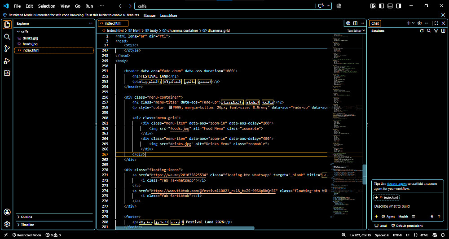This screenshot has height=239, width=449.
Task: Open the Source Control view
Action: (7, 49)
